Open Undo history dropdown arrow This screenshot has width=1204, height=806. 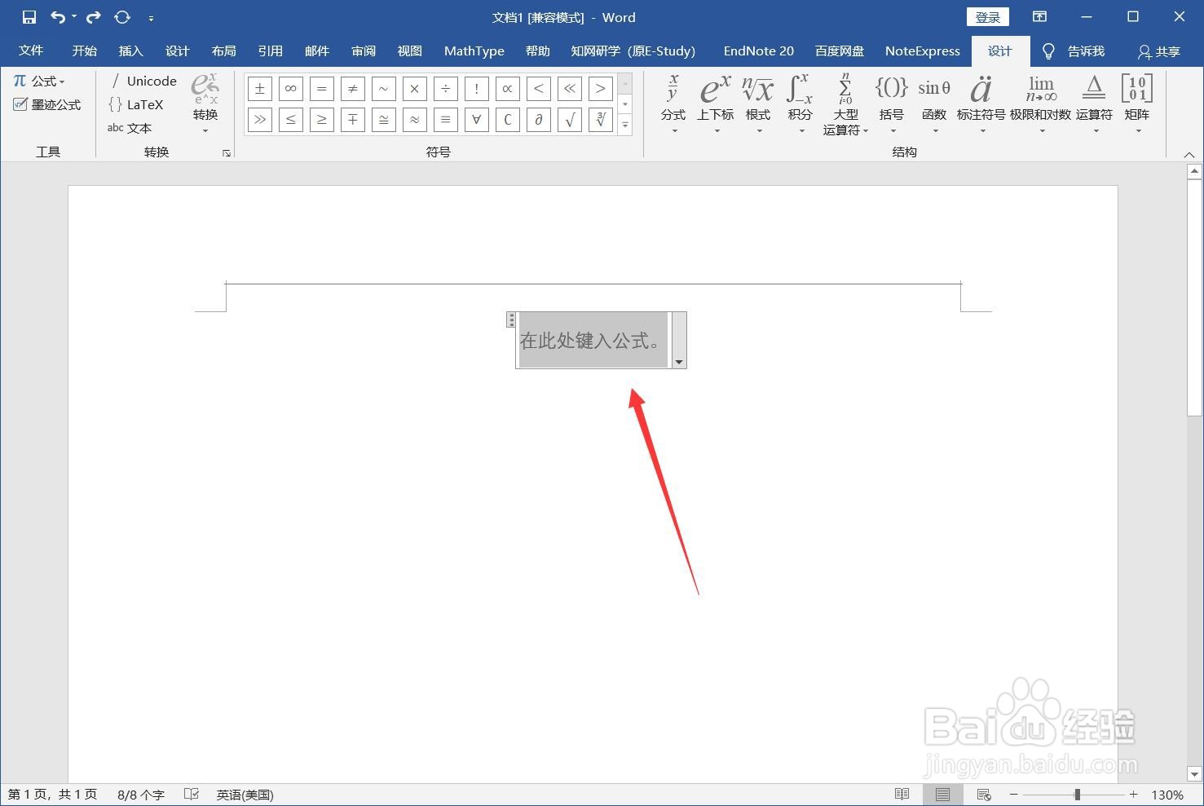(74, 17)
